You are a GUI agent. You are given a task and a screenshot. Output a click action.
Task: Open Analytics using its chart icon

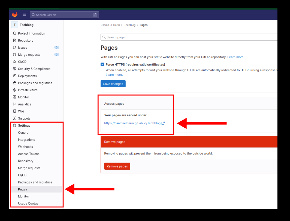click(14, 104)
